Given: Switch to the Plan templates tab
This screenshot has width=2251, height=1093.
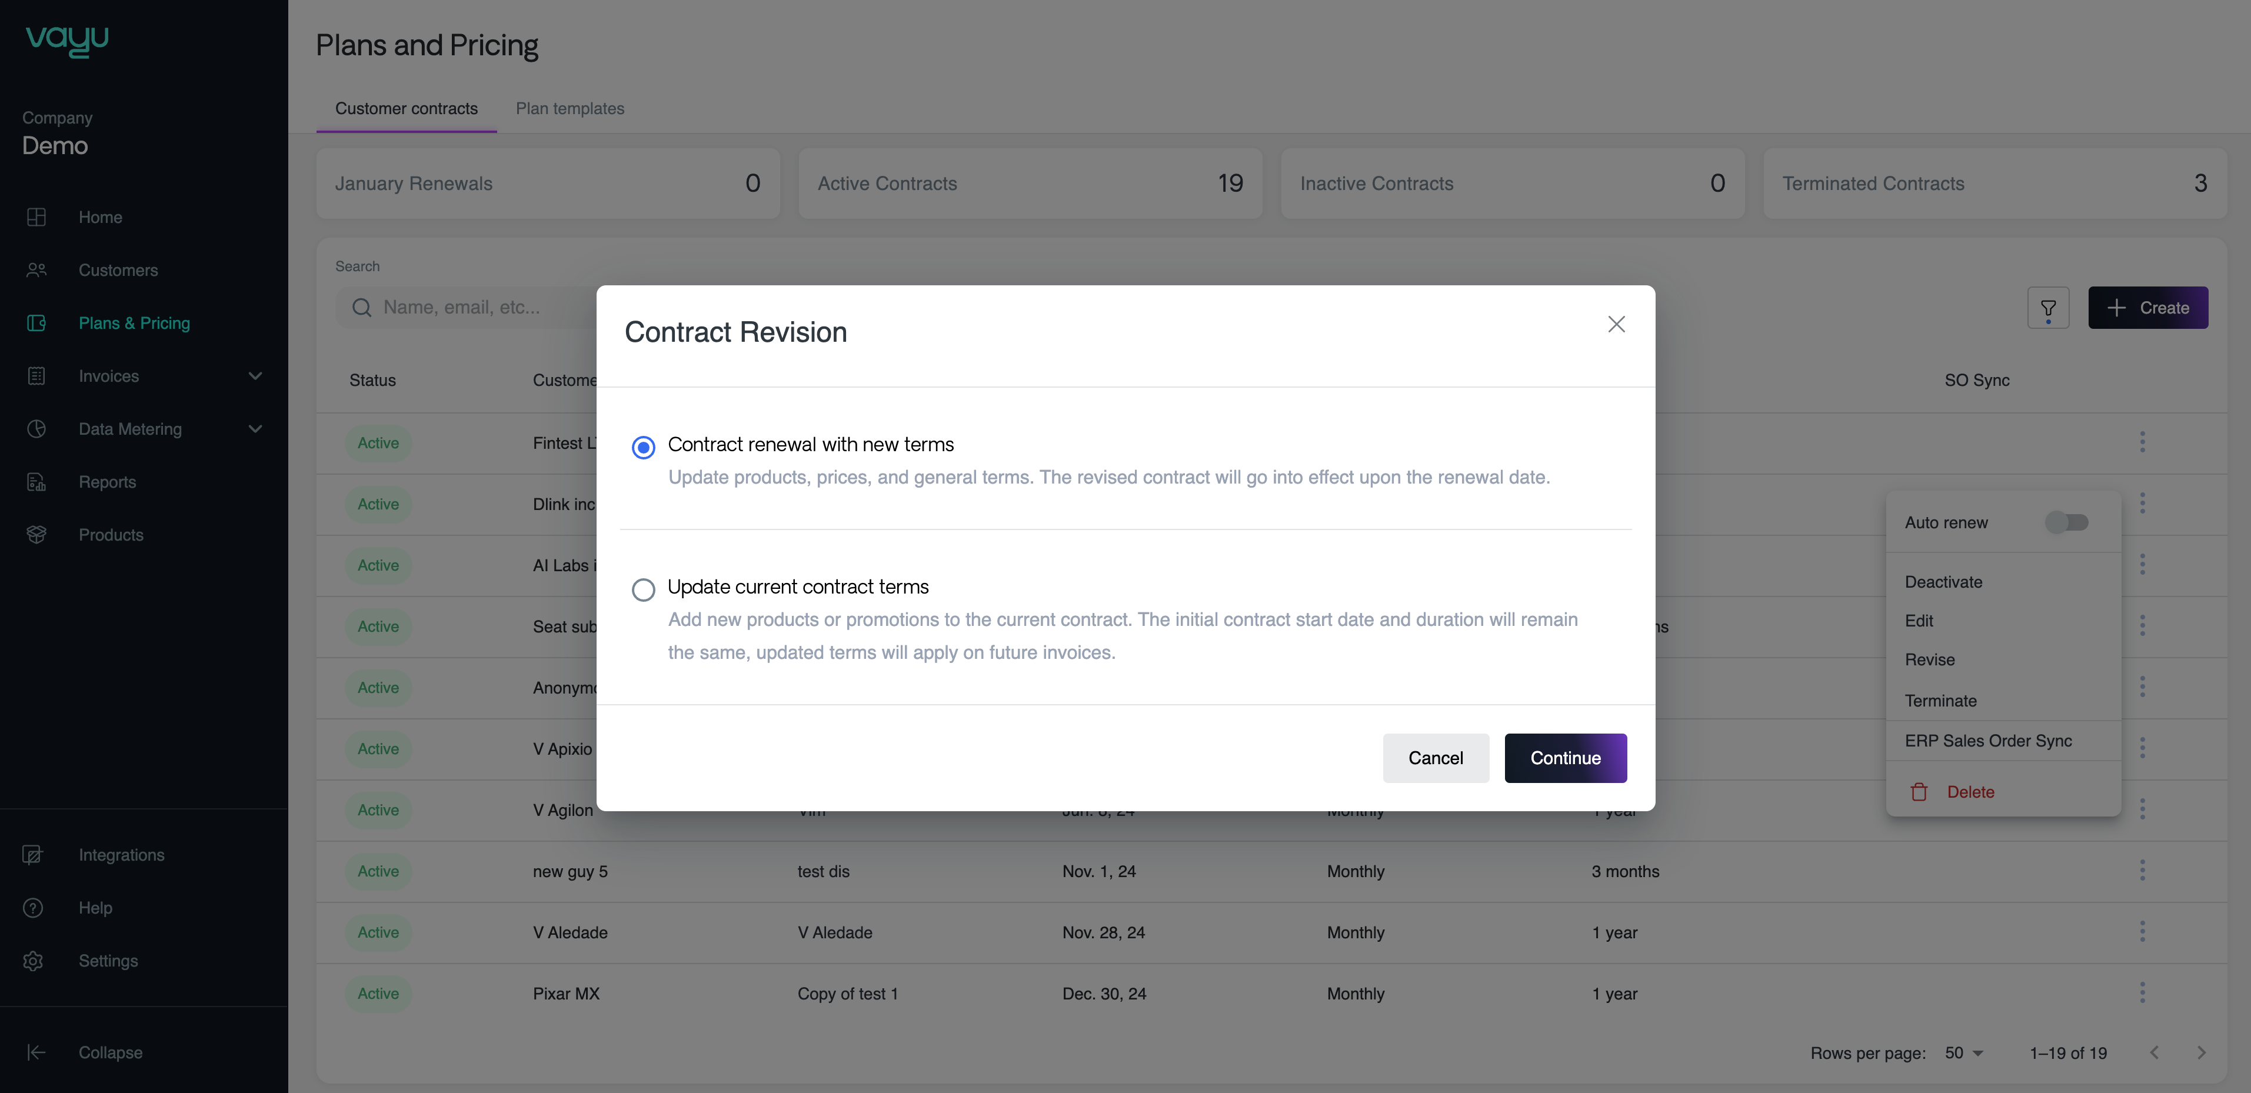Looking at the screenshot, I should pos(570,108).
